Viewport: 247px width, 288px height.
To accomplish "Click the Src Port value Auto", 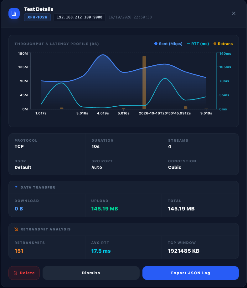I will point(97,167).
